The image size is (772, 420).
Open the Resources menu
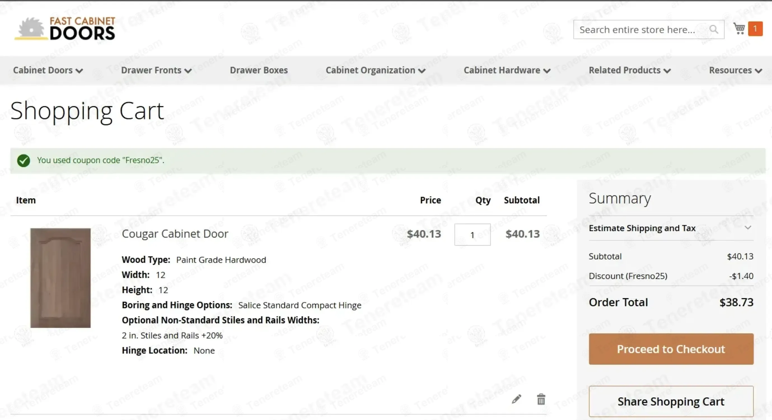pyautogui.click(x=735, y=70)
